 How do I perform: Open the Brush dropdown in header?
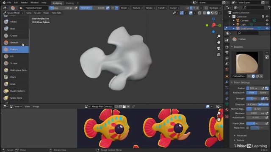point(125,8)
